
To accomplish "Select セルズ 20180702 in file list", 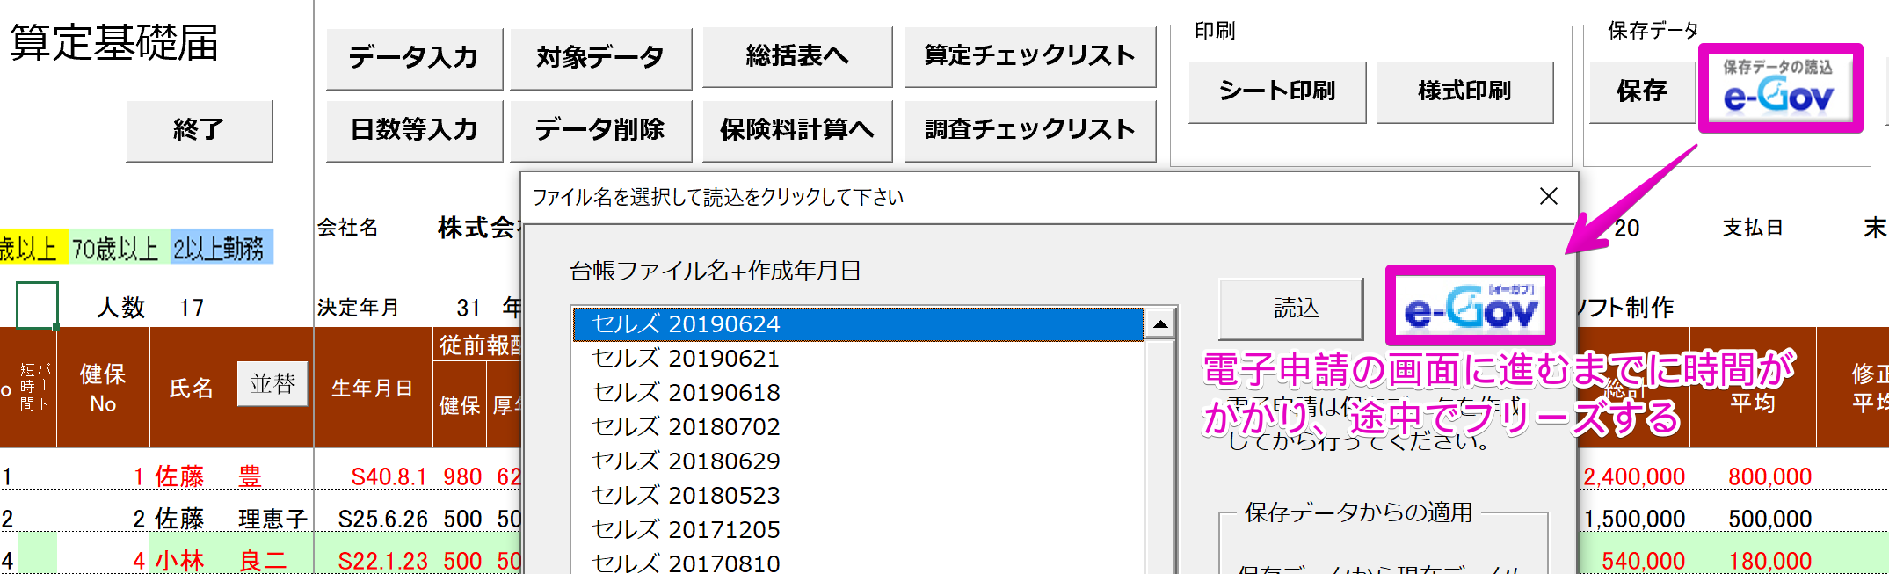I will pos(858,427).
